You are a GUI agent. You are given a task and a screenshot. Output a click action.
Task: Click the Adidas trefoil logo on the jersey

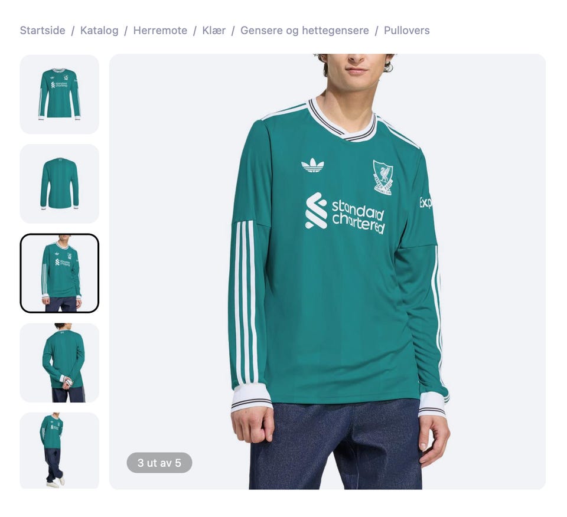[x=312, y=165]
